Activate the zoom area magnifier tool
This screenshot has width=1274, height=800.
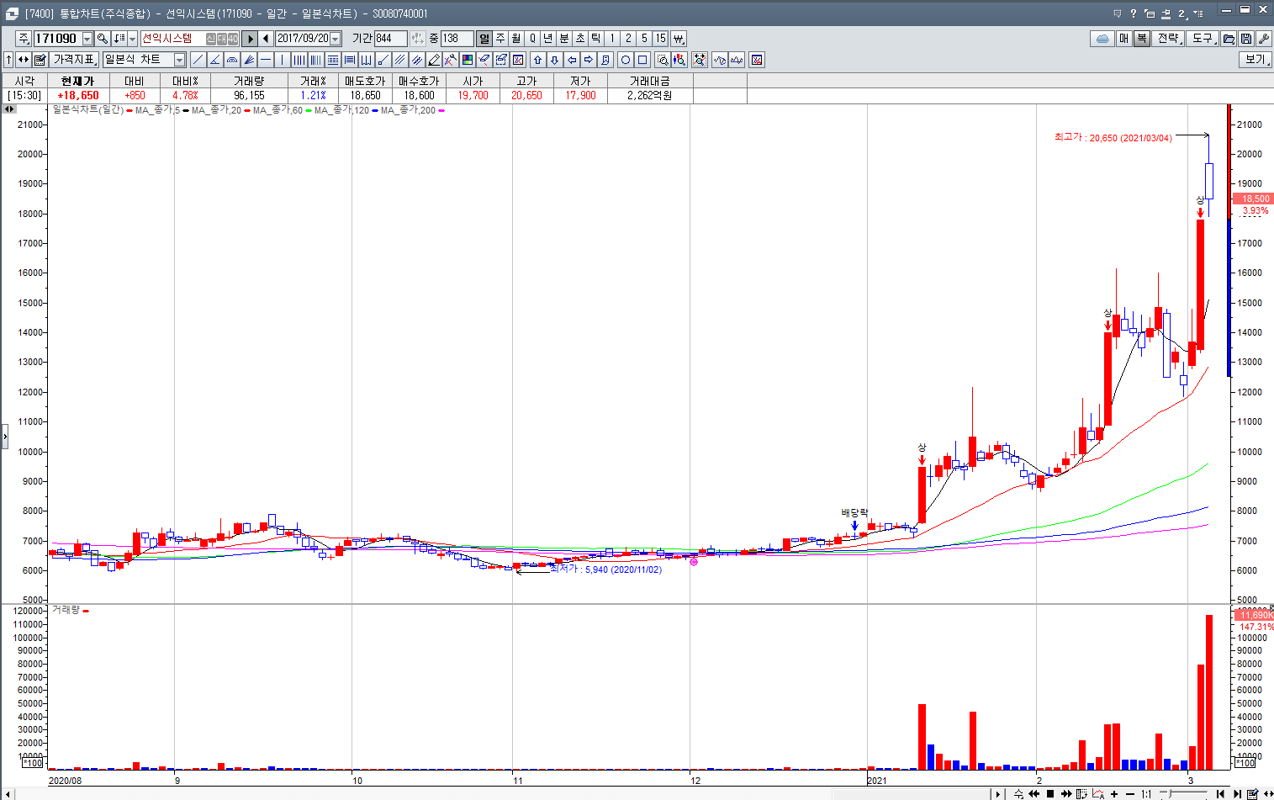(x=663, y=60)
